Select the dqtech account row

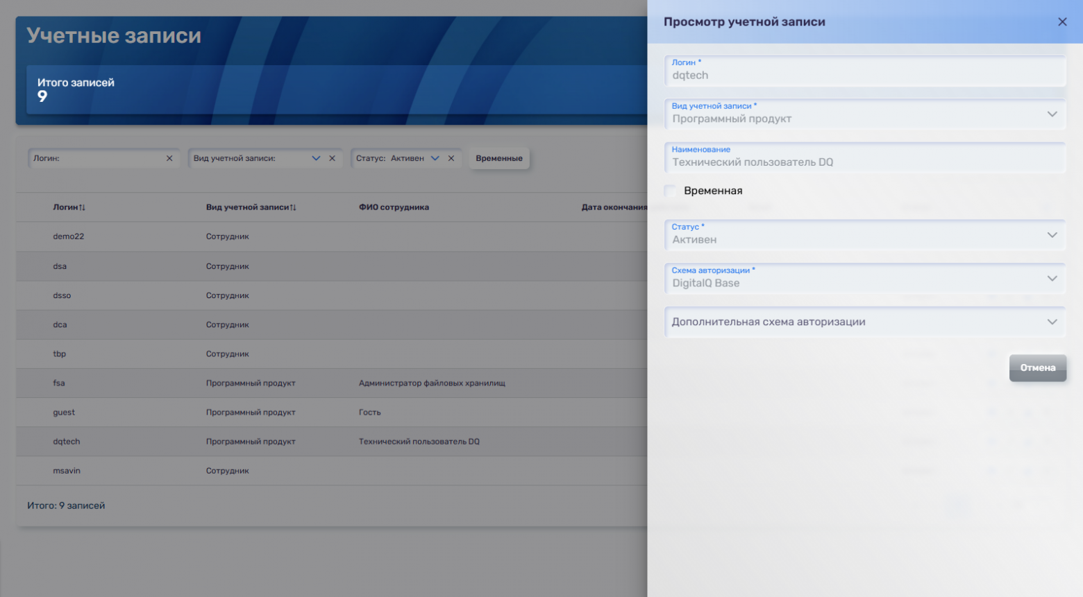click(x=67, y=442)
